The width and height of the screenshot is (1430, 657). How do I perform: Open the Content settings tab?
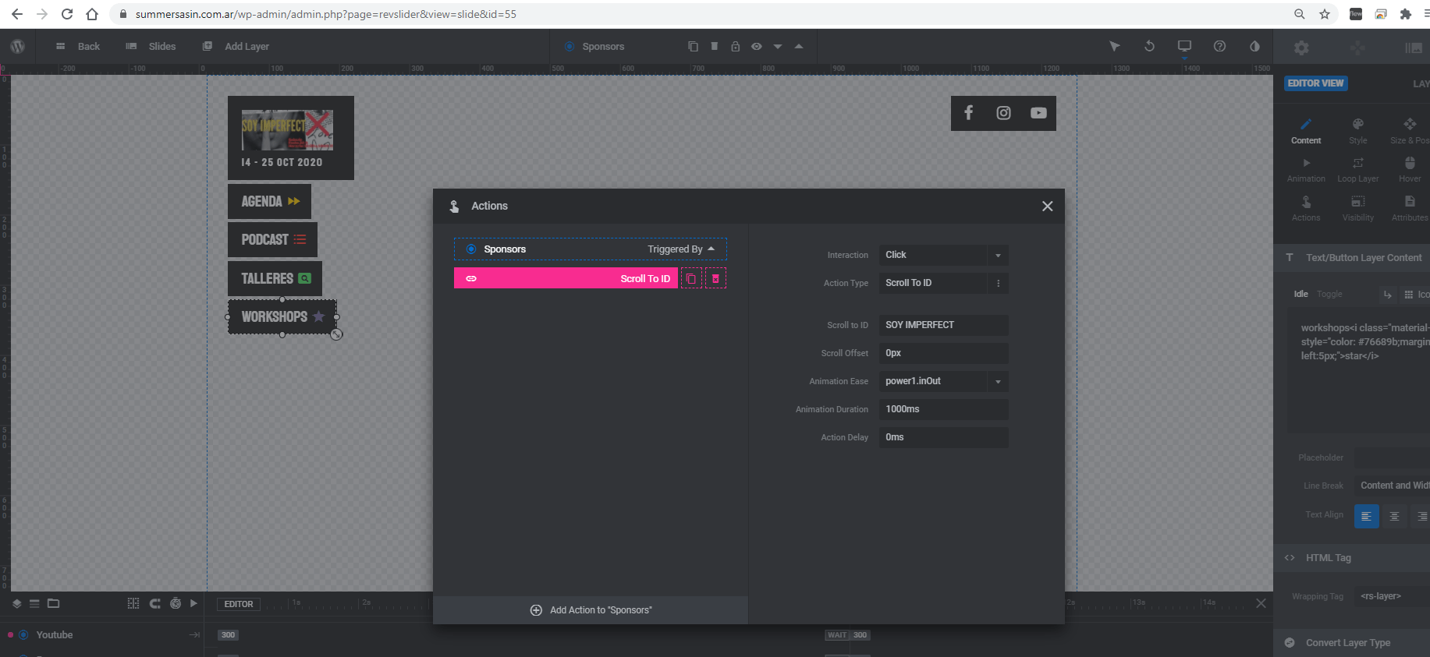click(x=1306, y=131)
